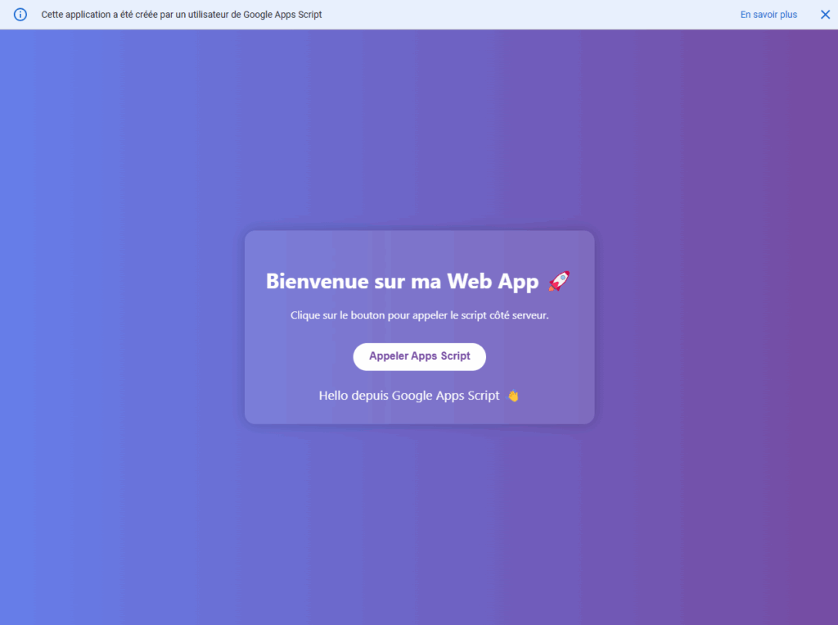Dismiss the Google Apps Script info banner
The width and height of the screenshot is (838, 625).
pos(825,15)
